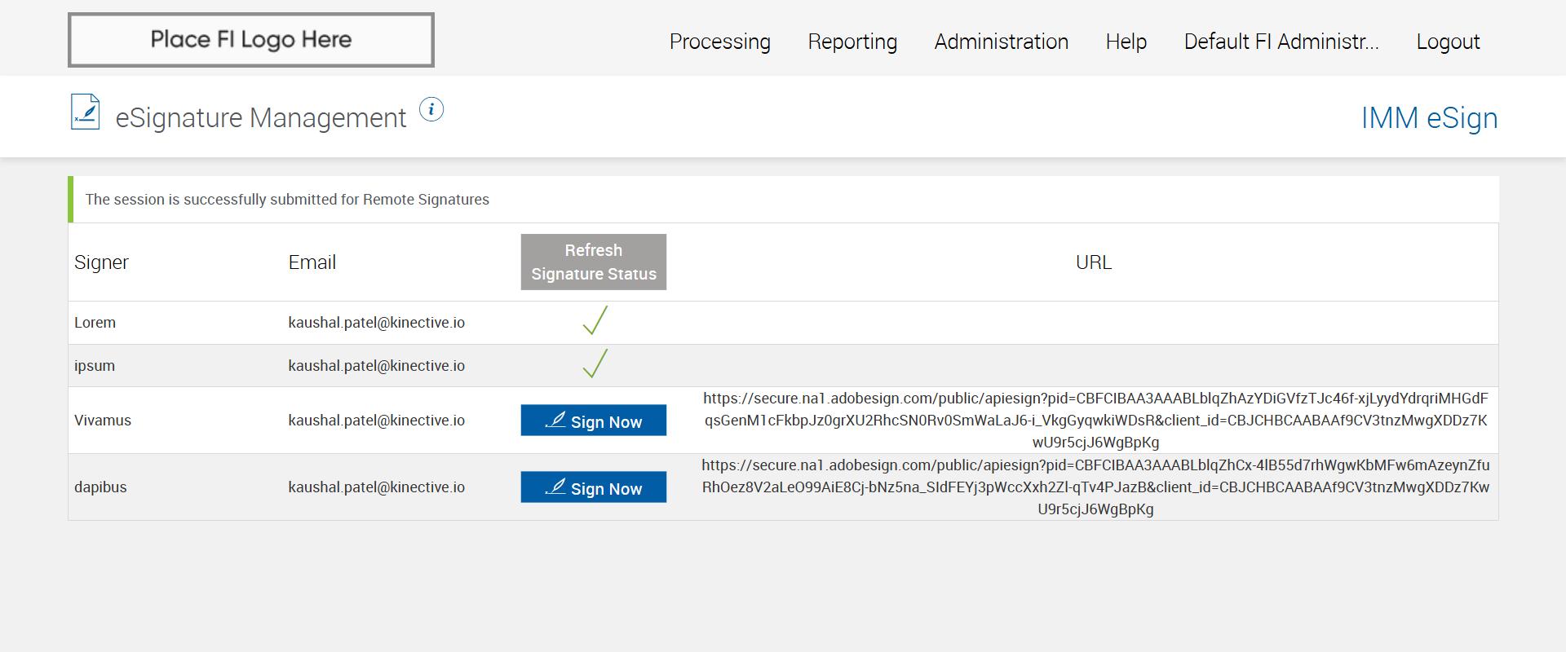Open the info icon beside eSignature Management
This screenshot has height=652, width=1566.
click(431, 109)
